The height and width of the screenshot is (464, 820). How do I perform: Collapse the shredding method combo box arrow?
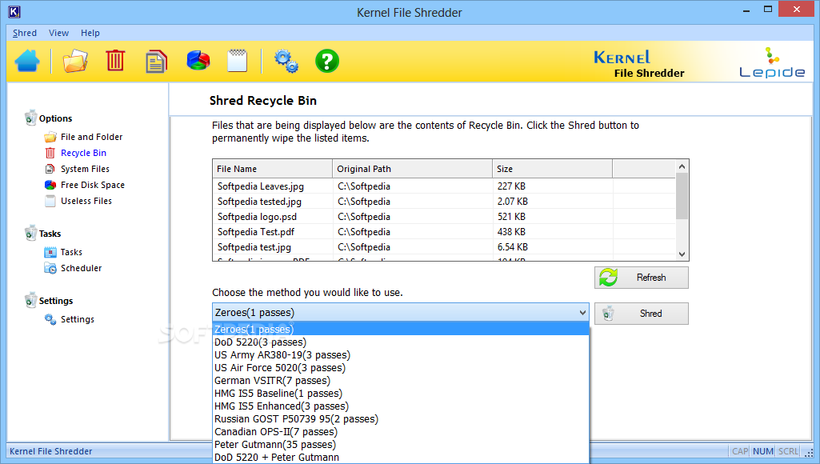pyautogui.click(x=582, y=313)
